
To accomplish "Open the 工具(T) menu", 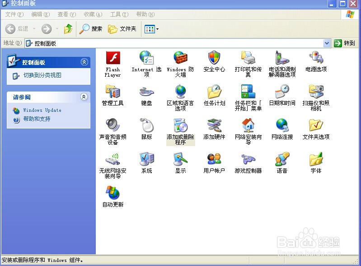I will (119, 14).
